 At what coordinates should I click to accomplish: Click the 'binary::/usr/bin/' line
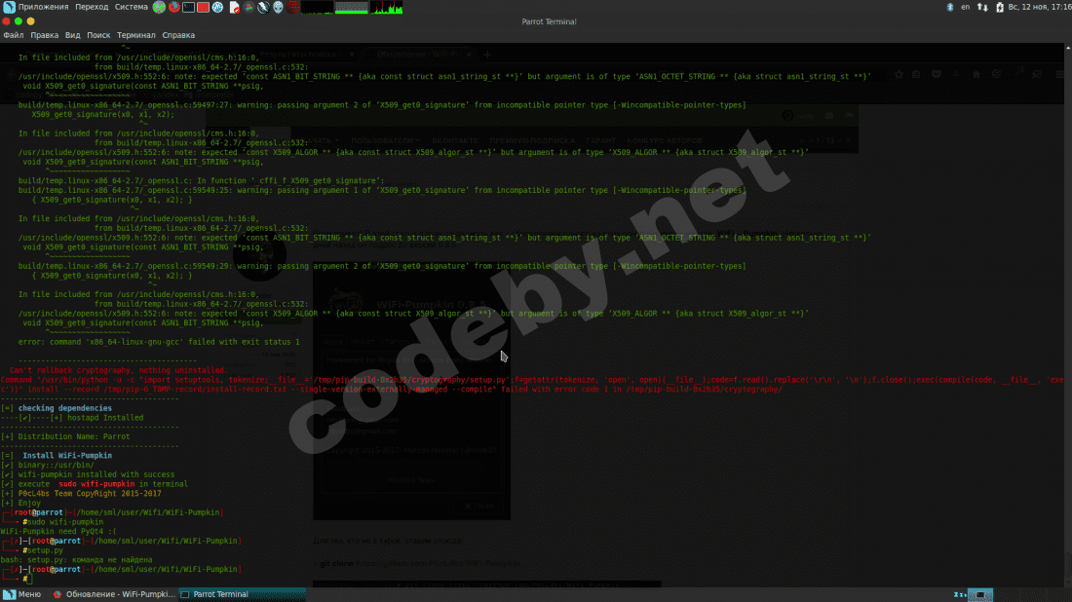(x=47, y=465)
